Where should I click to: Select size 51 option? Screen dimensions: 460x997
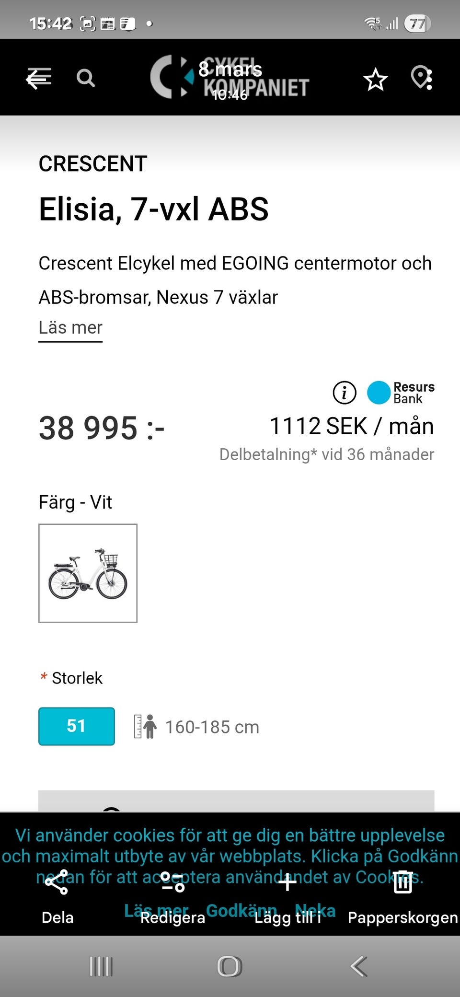point(77,726)
